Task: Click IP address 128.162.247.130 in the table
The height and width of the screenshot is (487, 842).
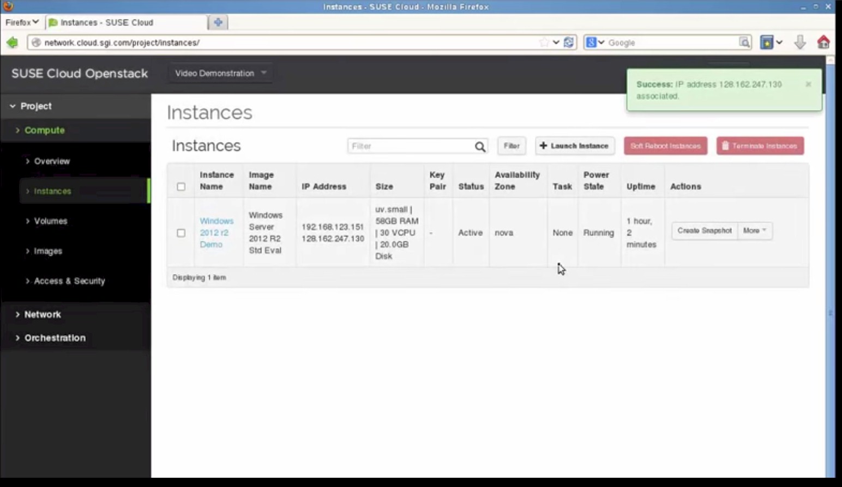Action: click(333, 239)
